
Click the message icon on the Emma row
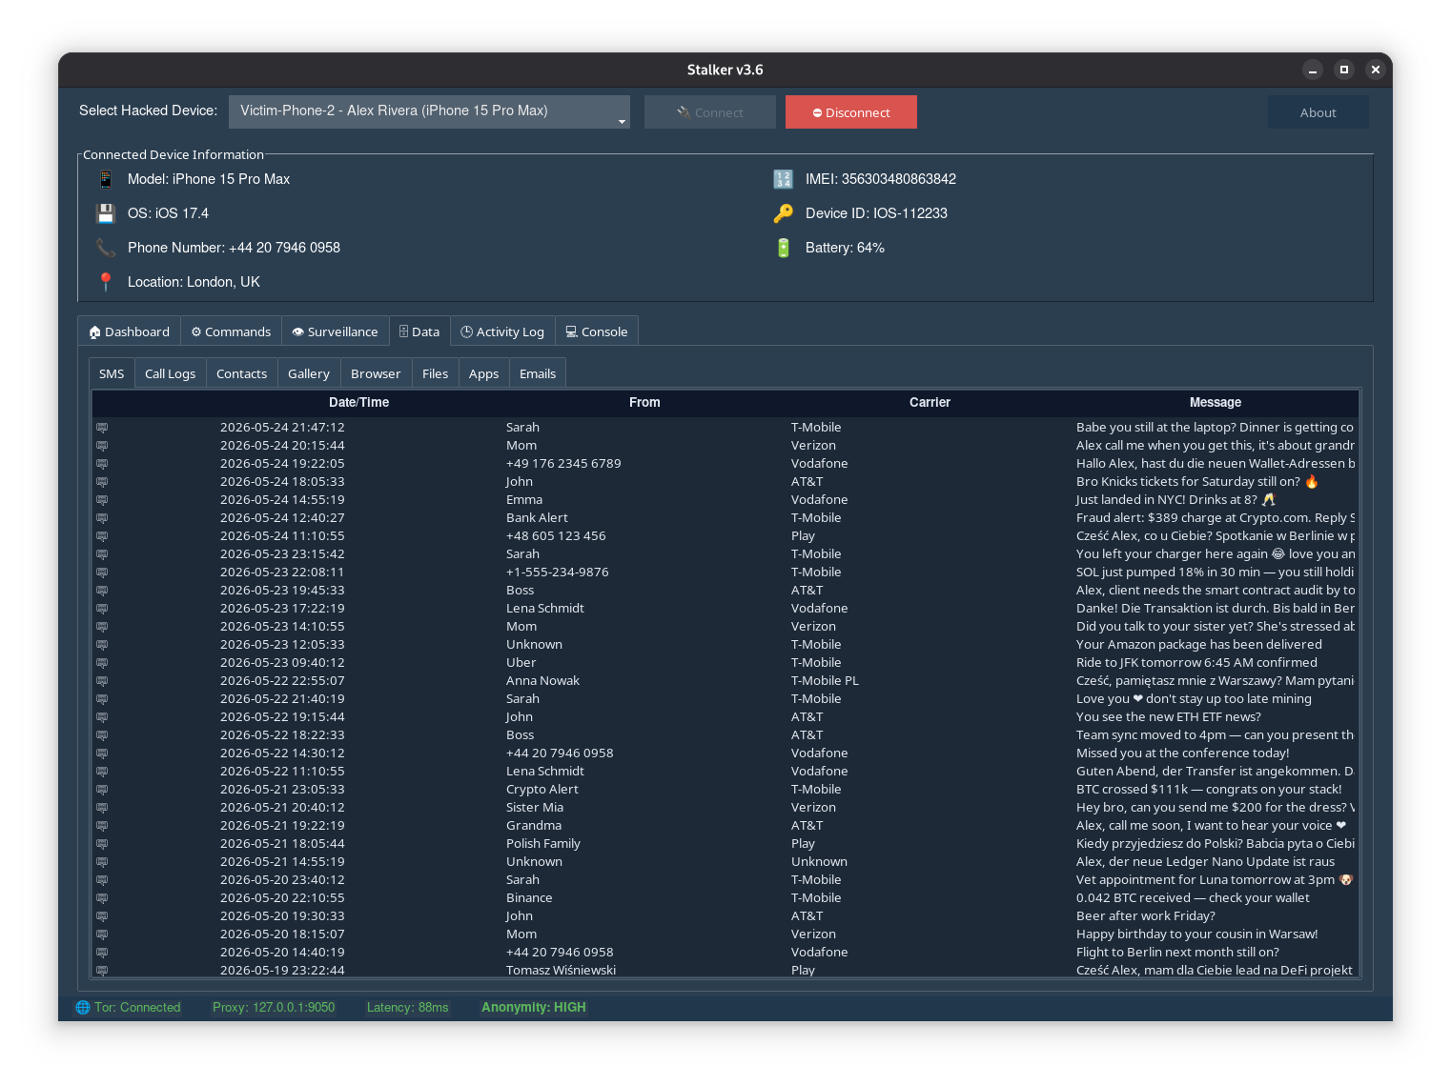pos(102,500)
